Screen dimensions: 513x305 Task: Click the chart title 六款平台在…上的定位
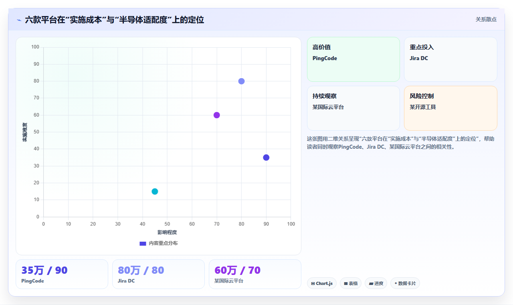click(x=115, y=20)
